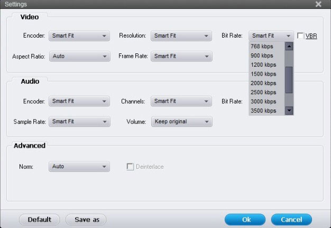Click the Save as button

pos(86,220)
